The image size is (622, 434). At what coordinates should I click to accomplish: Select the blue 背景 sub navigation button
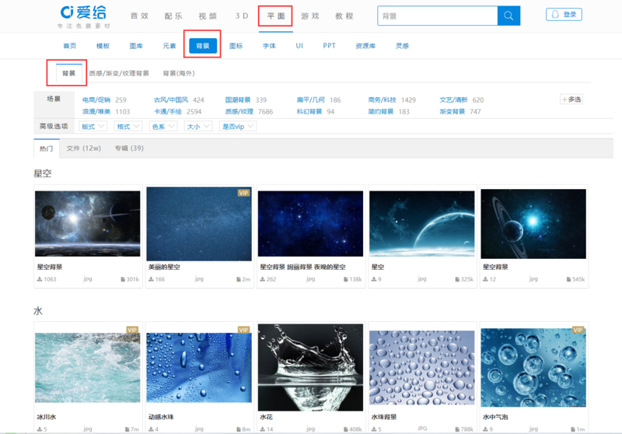[x=203, y=46]
